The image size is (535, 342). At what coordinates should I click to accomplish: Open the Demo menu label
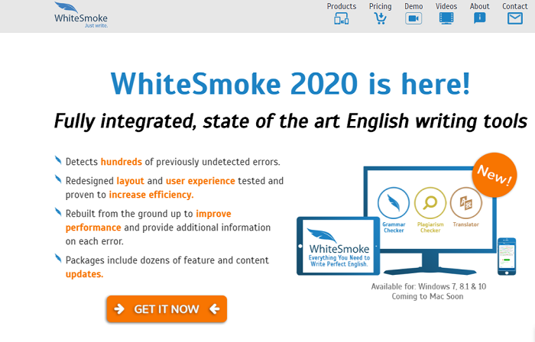pos(413,6)
